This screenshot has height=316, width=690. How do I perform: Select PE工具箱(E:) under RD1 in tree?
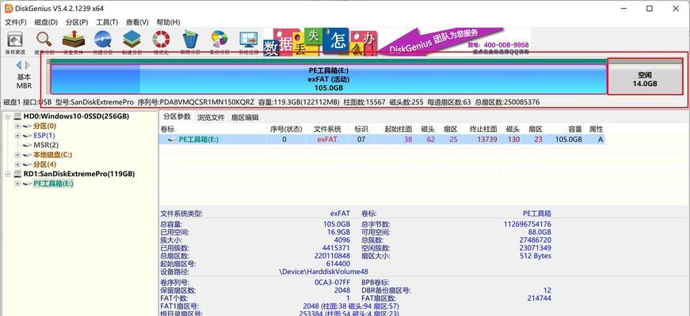53,183
